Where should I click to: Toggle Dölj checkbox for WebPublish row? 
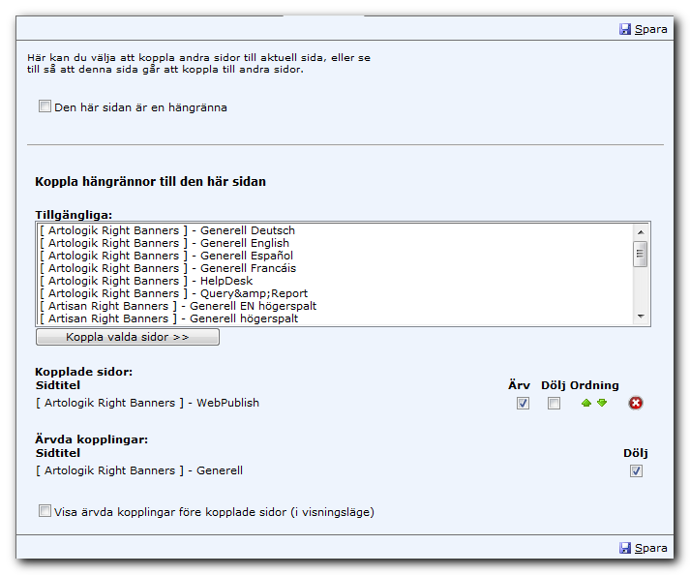554,404
